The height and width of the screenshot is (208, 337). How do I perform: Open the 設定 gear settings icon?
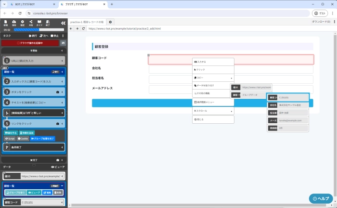click(23, 23)
